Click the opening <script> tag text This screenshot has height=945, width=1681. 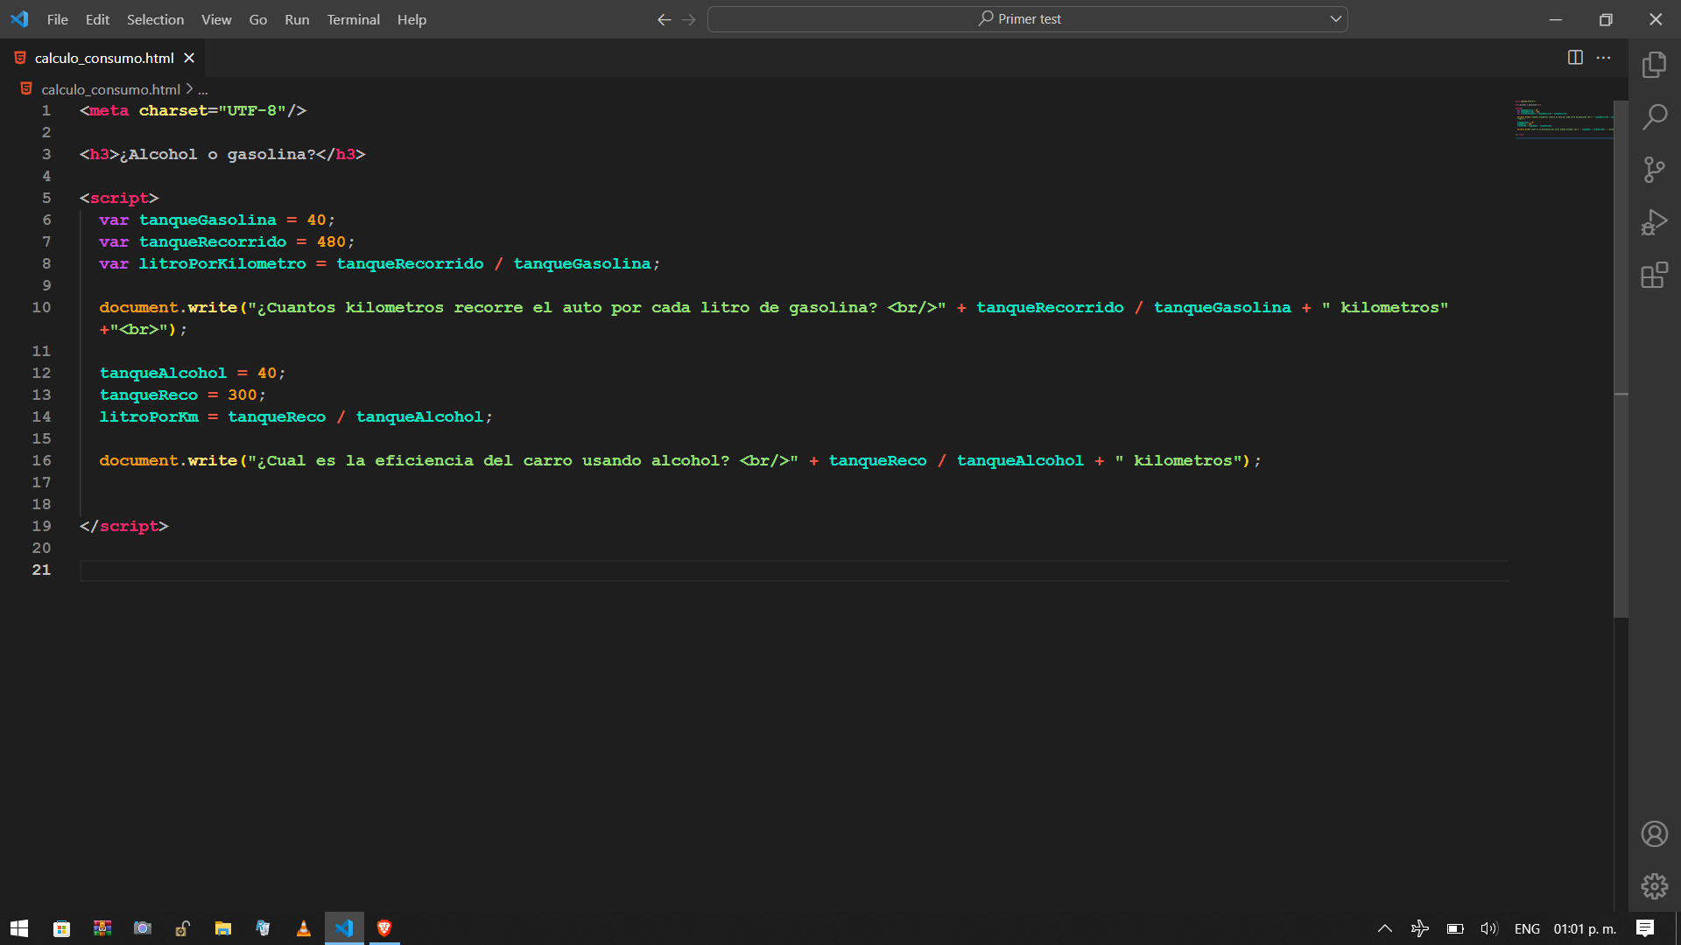click(119, 198)
